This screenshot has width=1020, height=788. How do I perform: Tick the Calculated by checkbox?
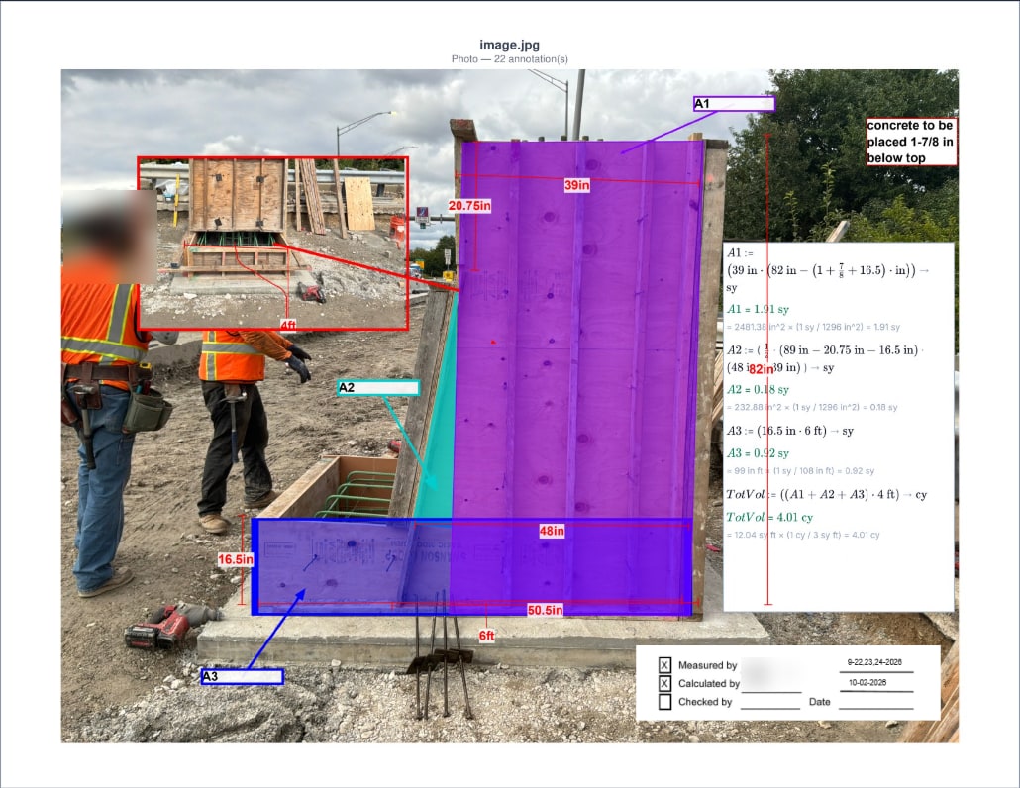coord(664,683)
